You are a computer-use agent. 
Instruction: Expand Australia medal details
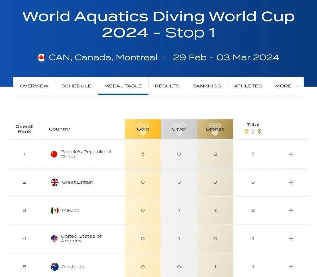pyautogui.click(x=291, y=267)
